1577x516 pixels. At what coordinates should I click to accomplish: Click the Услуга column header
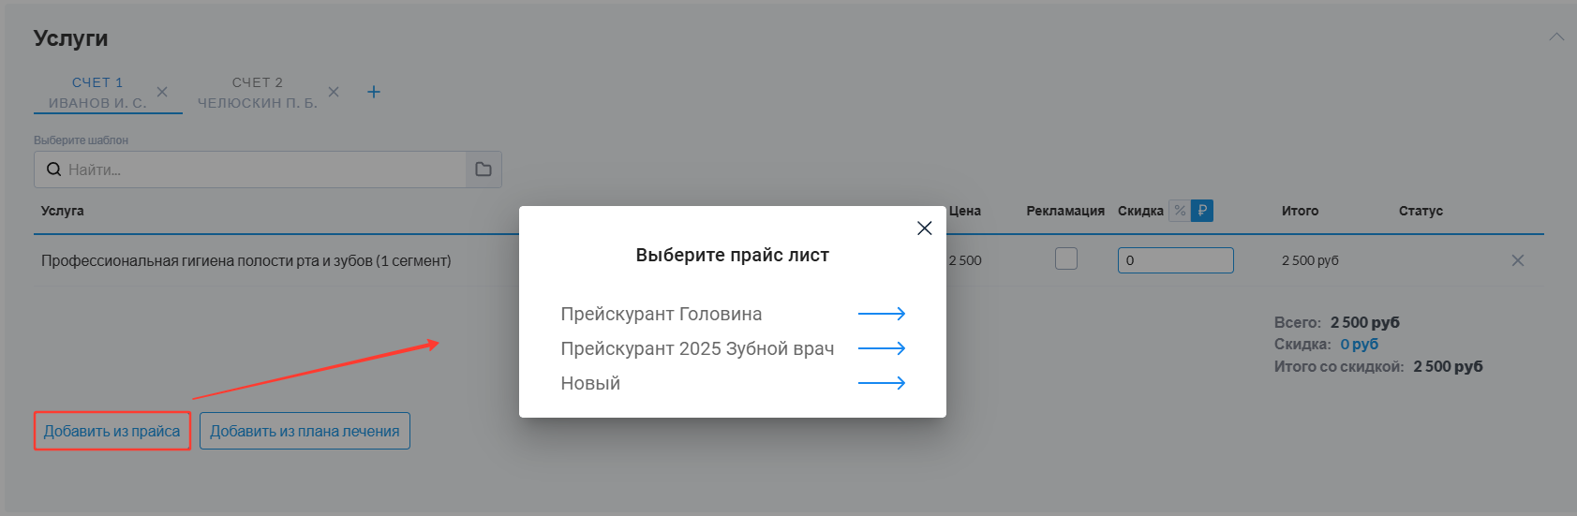pos(63,211)
